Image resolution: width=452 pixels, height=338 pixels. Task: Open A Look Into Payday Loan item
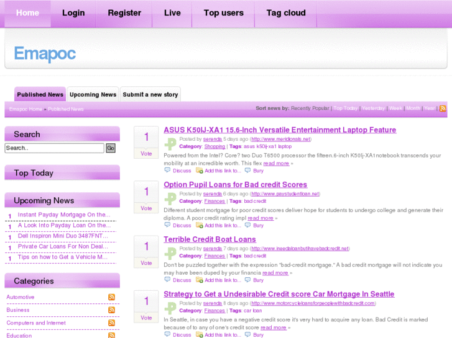point(64,225)
